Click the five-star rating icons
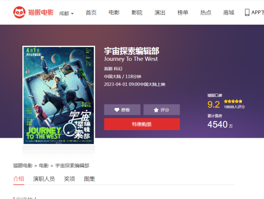This screenshot has height=199, width=264. click(233, 101)
